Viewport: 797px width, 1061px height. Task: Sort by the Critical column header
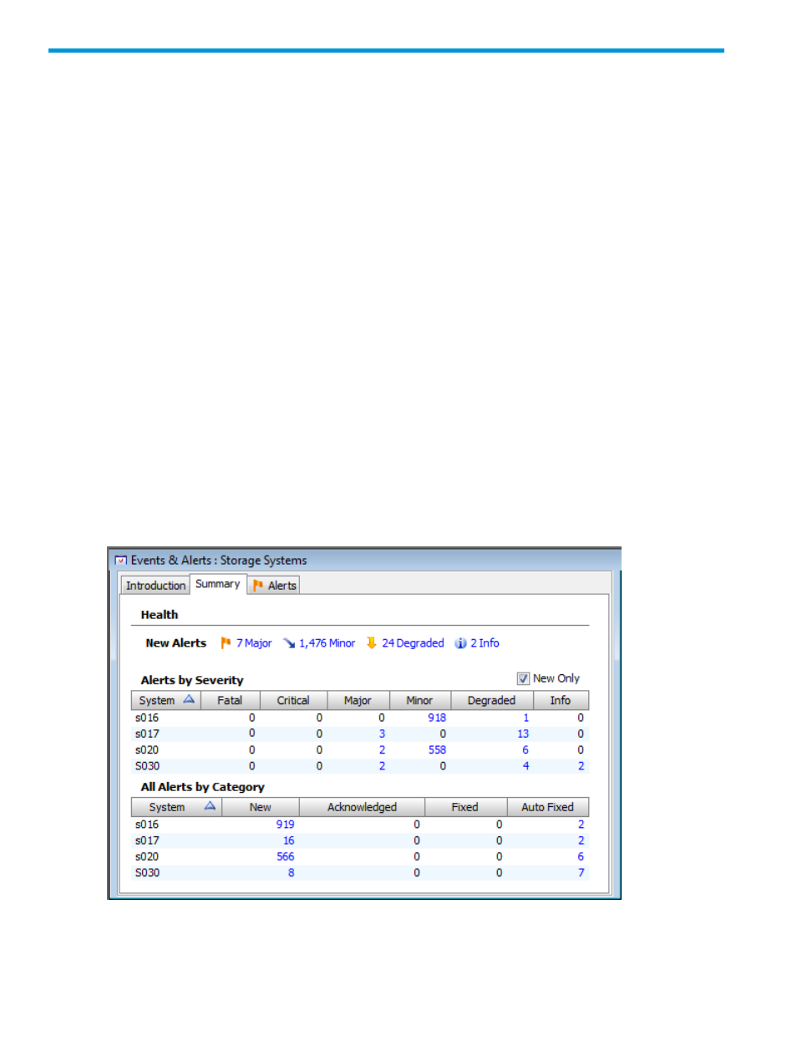point(293,701)
